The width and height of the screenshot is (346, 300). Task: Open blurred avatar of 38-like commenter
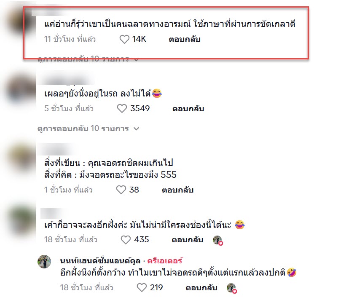point(20,157)
